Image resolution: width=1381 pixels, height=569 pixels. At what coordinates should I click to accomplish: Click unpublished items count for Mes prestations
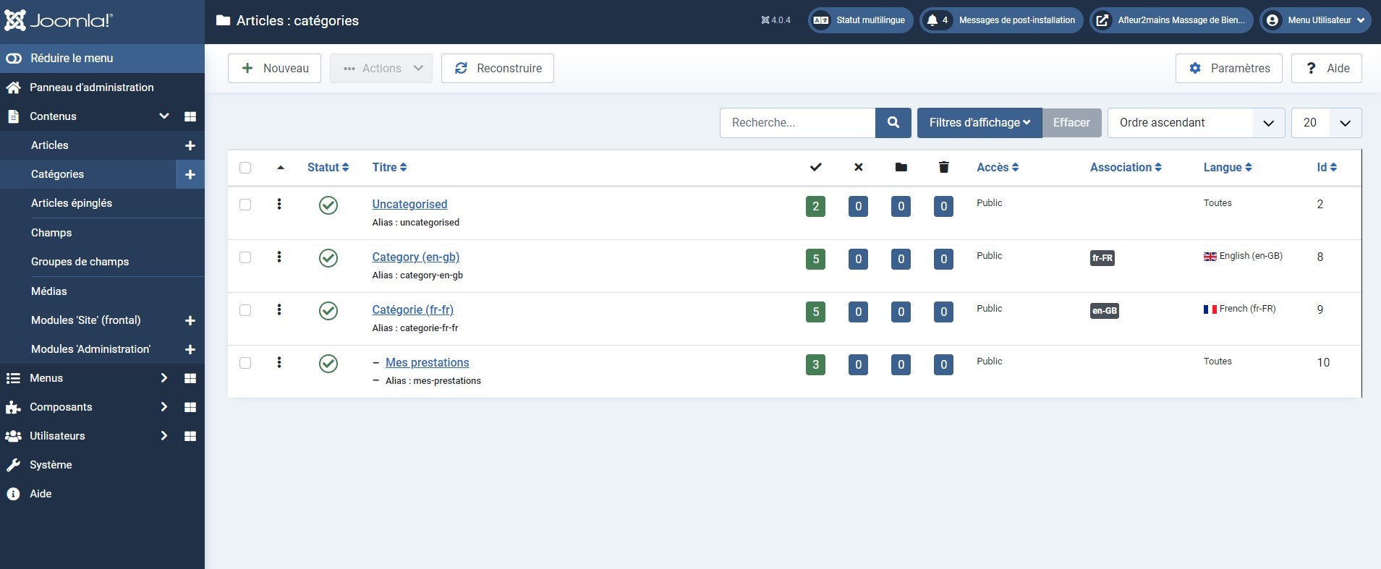point(859,365)
